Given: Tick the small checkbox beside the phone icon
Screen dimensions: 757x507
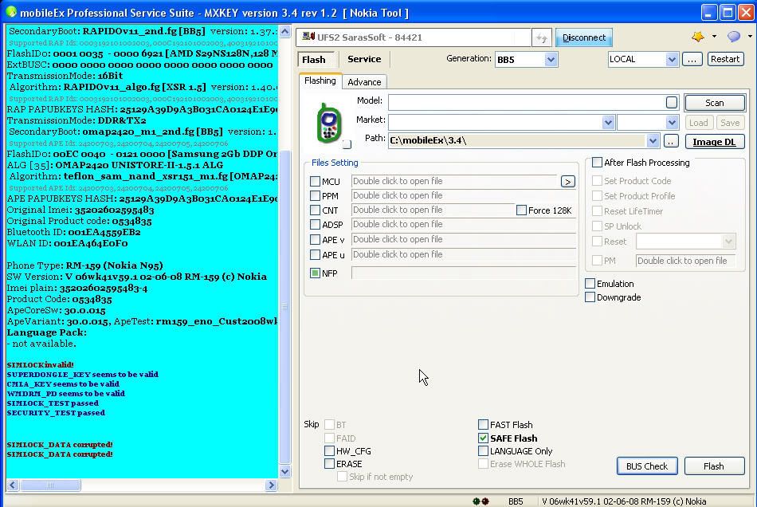Looking at the screenshot, I should (347, 144).
